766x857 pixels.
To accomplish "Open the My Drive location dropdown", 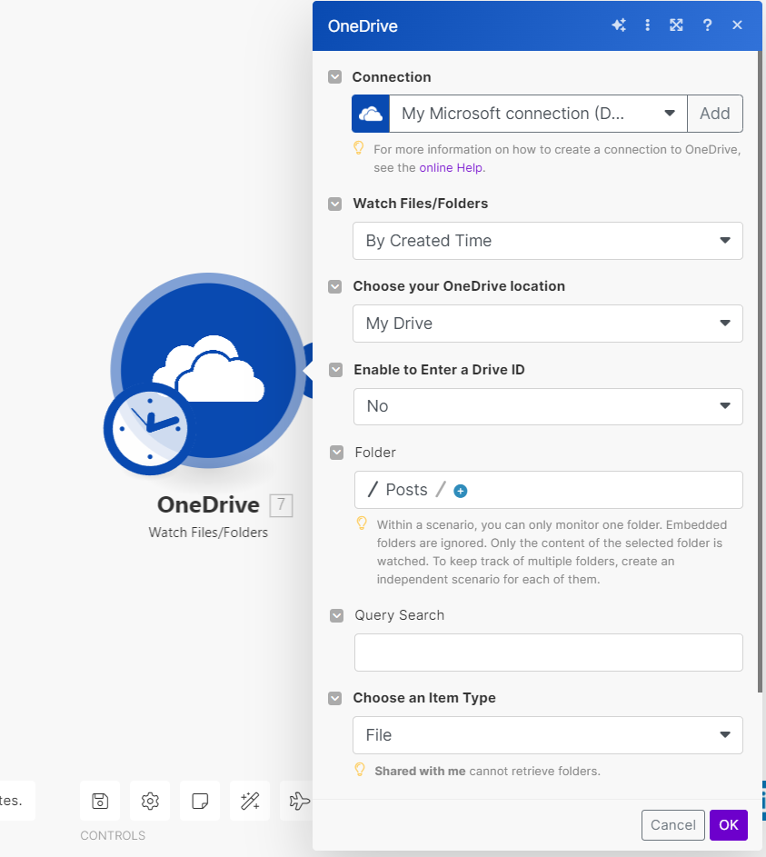I will (547, 324).
